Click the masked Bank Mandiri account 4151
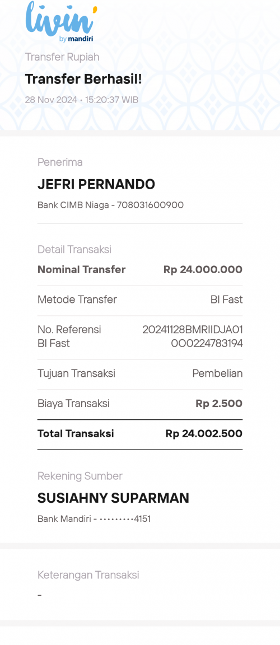The height and width of the screenshot is (645, 280). tap(94, 518)
